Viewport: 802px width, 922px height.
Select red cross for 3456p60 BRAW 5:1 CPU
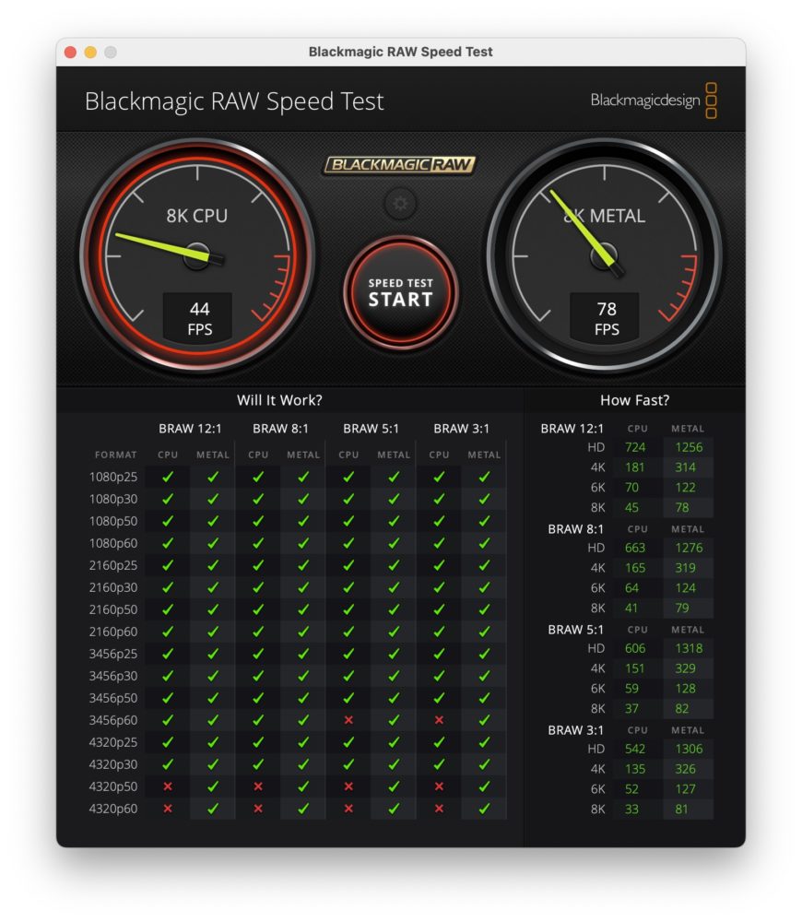click(x=348, y=720)
